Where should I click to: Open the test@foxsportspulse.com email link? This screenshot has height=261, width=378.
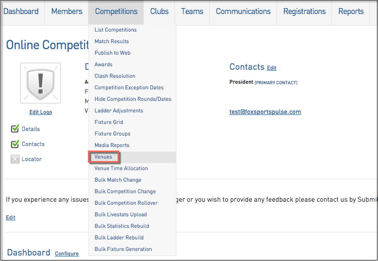point(265,112)
